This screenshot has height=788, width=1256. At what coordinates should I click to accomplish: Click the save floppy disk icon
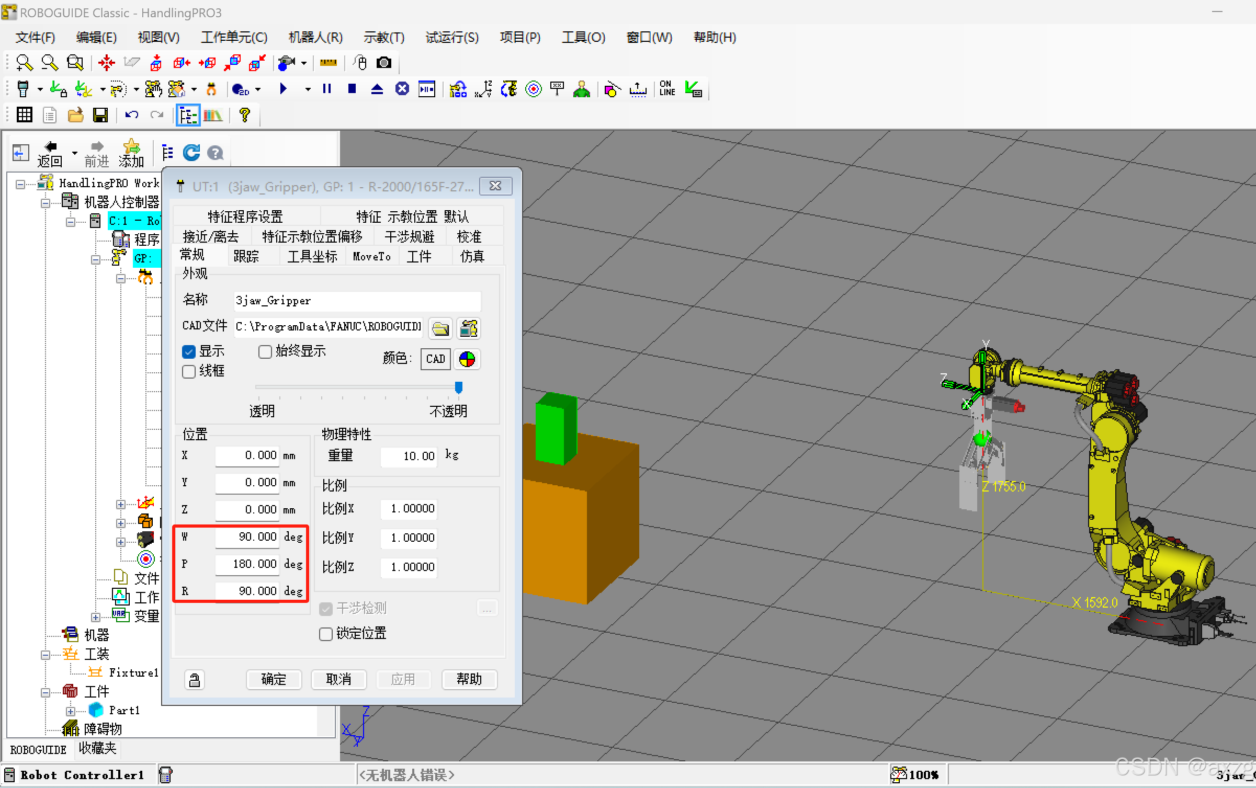pos(100,115)
